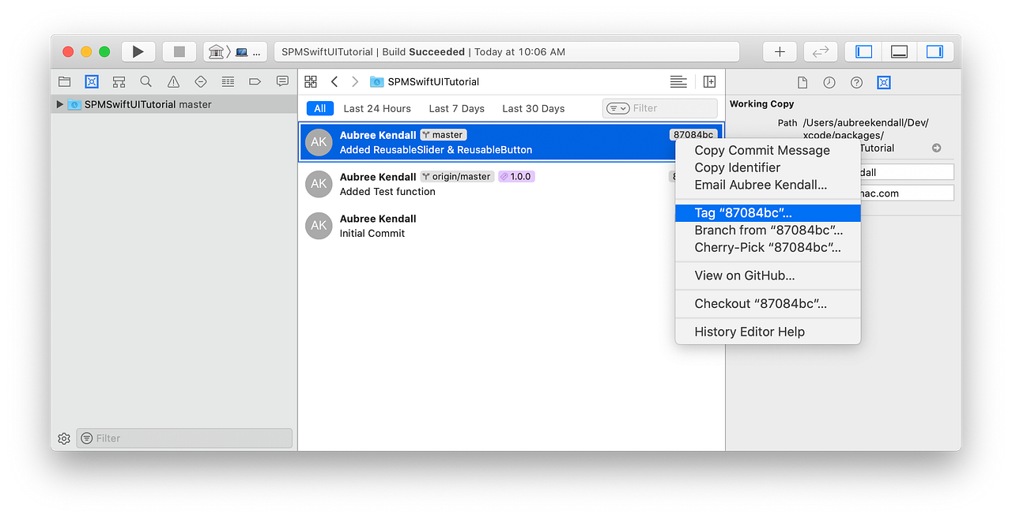Screen dimensions: 1012x518
Task: Go back using the editor back chevron
Action: coord(334,81)
